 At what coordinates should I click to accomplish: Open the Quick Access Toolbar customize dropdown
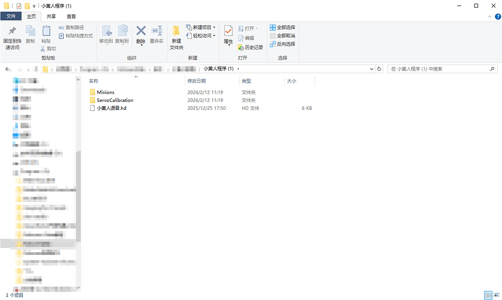click(x=34, y=6)
